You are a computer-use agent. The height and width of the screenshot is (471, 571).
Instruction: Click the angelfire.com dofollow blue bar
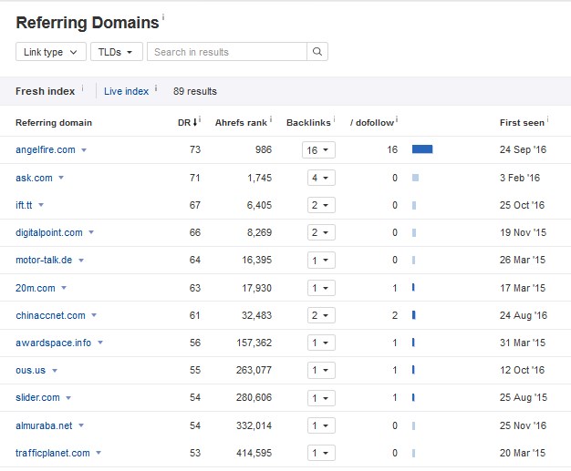[422, 149]
